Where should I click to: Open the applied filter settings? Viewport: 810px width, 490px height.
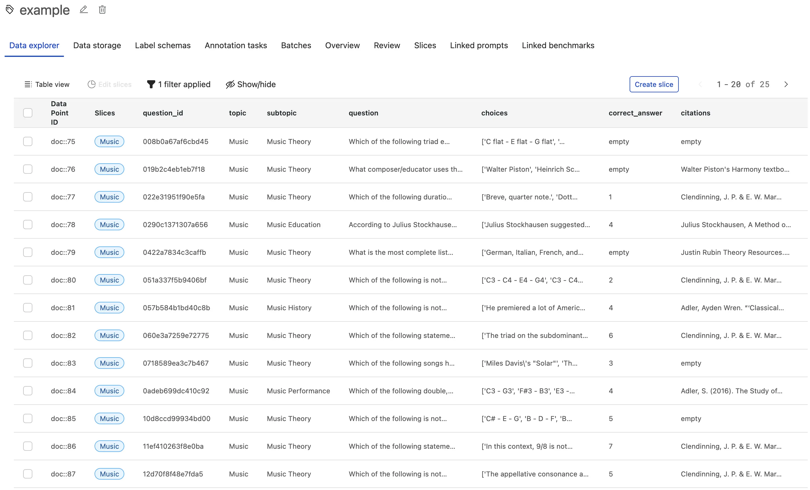click(184, 84)
